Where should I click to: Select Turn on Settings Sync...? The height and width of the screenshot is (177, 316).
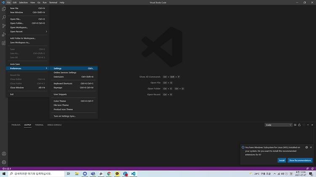point(74,116)
